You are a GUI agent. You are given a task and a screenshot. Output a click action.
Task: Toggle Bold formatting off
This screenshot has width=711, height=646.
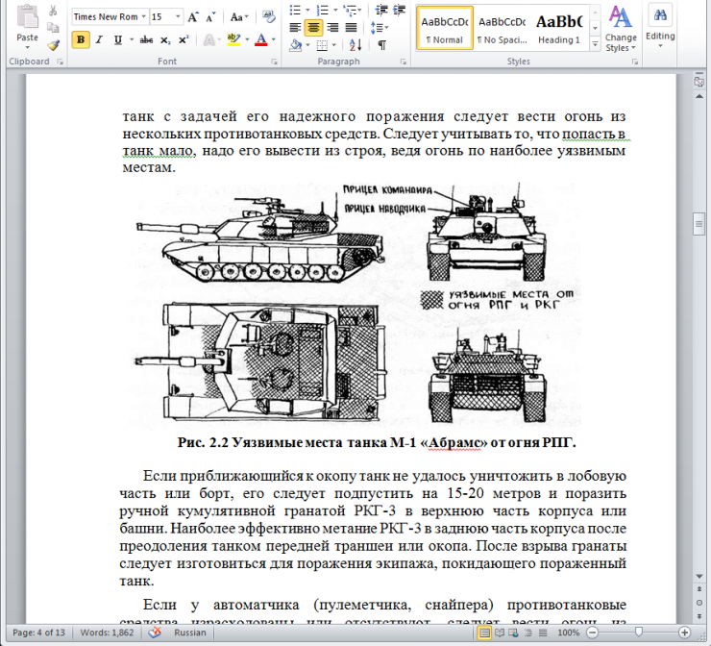pos(81,40)
